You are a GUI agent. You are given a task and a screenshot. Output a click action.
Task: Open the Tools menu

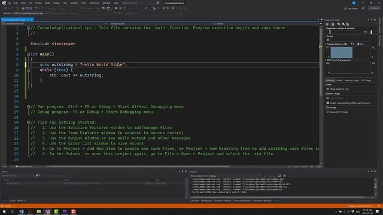coord(84,3)
